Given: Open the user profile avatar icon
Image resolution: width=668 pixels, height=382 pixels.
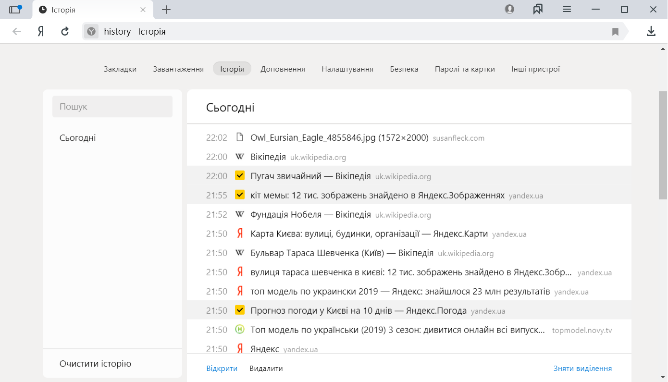Looking at the screenshot, I should coord(509,9).
